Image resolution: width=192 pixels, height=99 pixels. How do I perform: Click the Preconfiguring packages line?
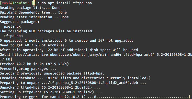[x=28, y=69]
